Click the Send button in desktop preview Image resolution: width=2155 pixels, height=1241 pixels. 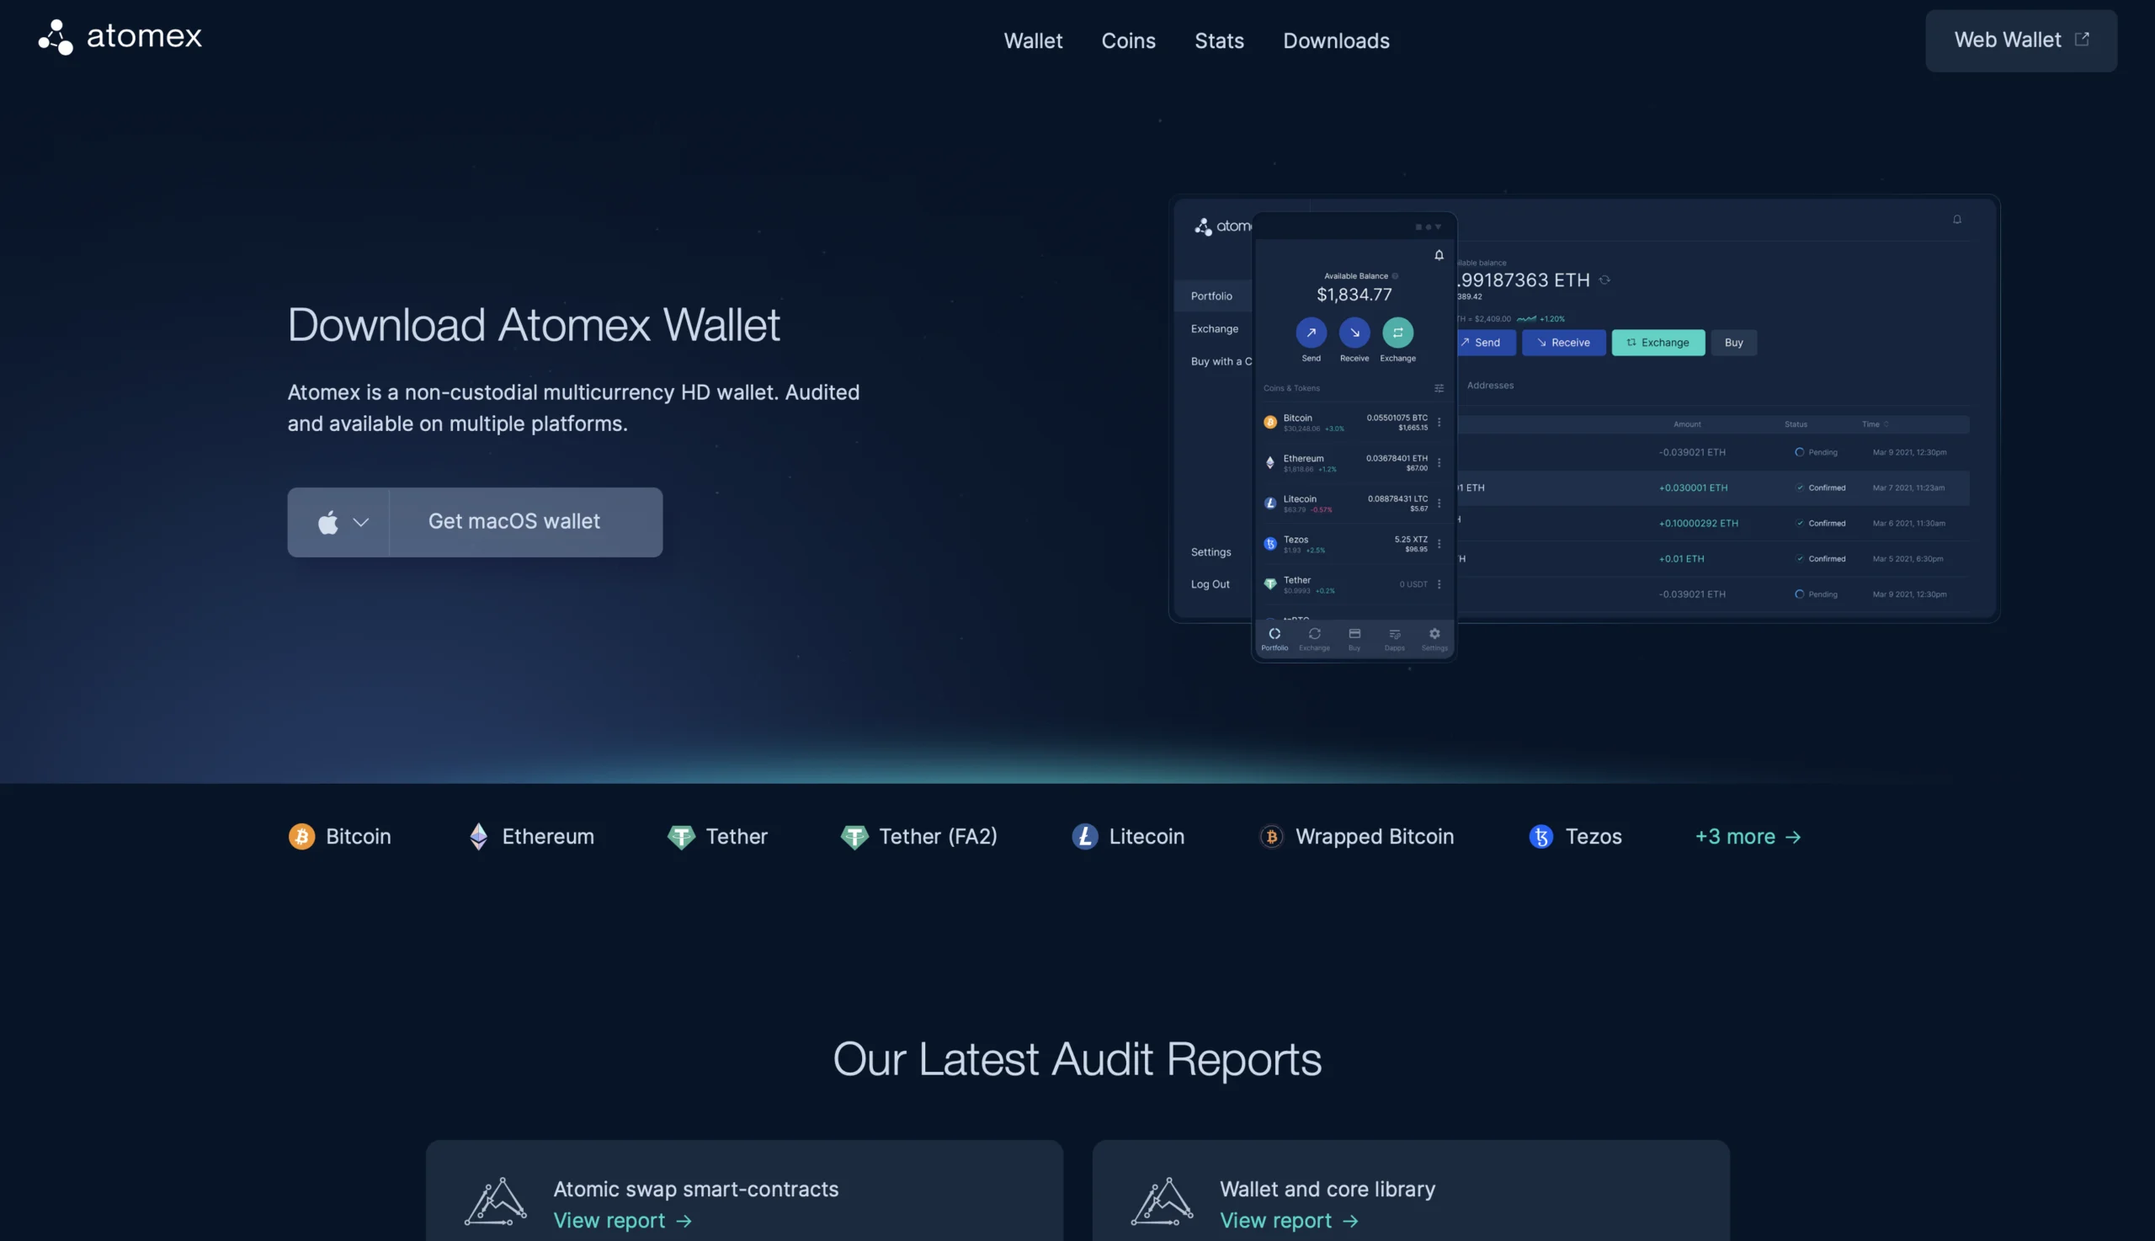point(1486,343)
